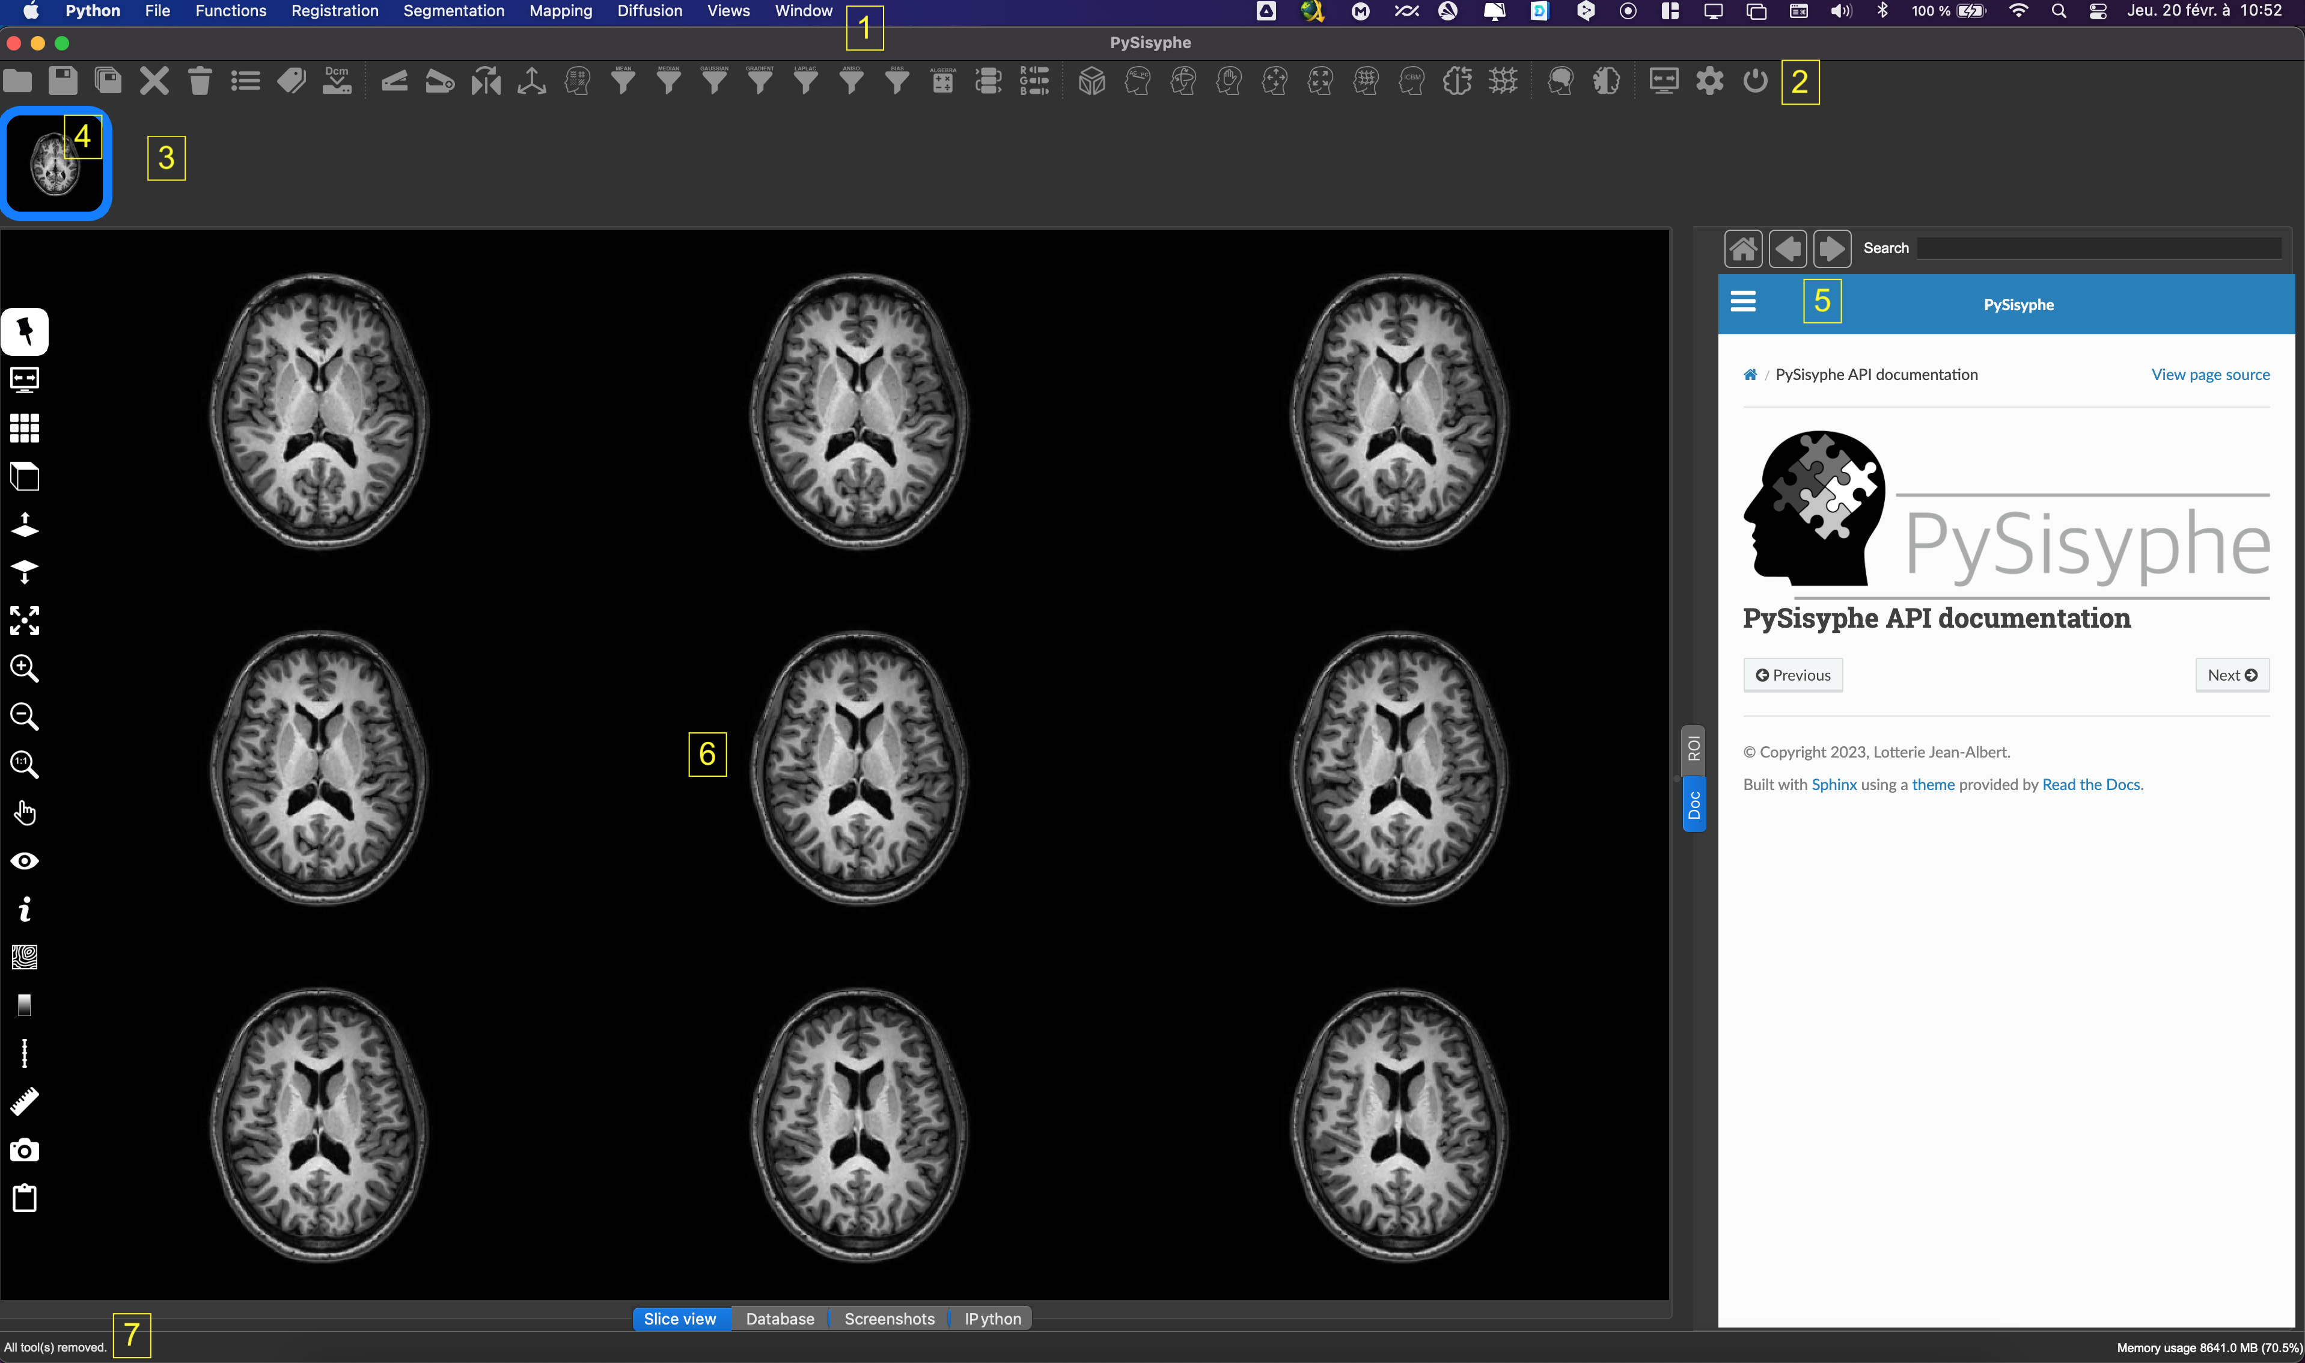Click the open folder toolbar icon
2305x1363 pixels.
click(17, 81)
